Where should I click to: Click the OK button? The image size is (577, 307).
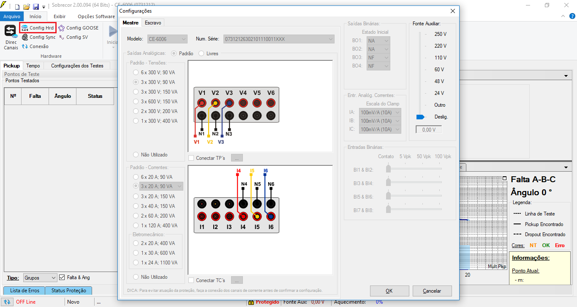point(389,291)
